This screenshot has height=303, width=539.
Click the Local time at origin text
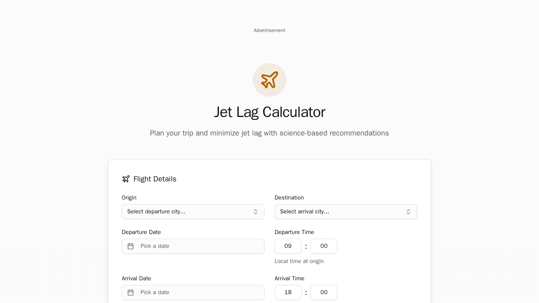point(299,261)
